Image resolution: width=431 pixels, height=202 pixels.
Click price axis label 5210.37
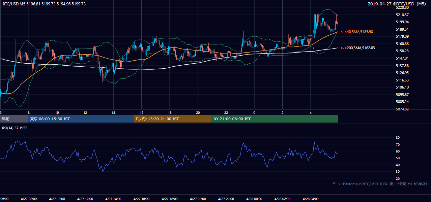tap(402, 15)
